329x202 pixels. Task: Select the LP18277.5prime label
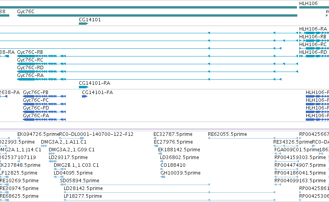click(83, 196)
